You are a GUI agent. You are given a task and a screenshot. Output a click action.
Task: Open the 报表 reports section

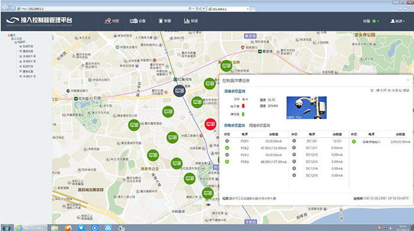191,21
